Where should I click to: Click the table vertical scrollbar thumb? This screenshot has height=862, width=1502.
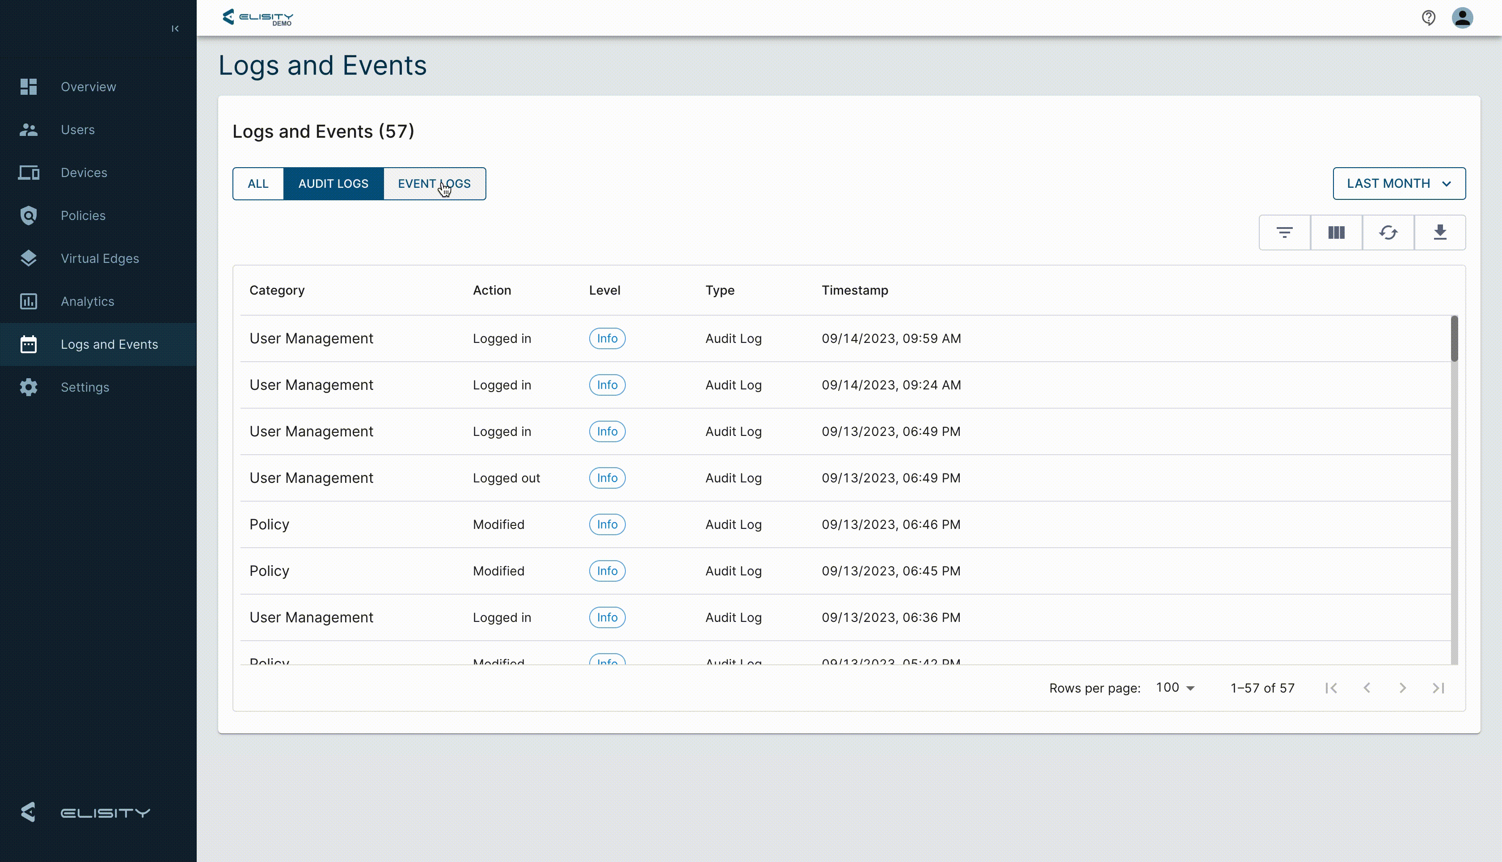coord(1454,338)
